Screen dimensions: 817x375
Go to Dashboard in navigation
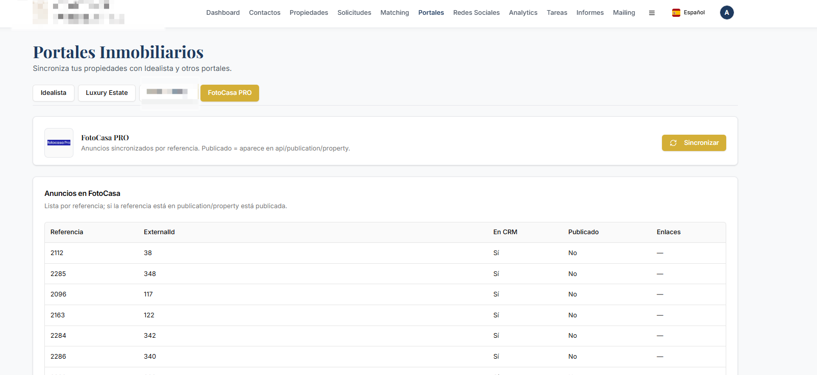[223, 13]
